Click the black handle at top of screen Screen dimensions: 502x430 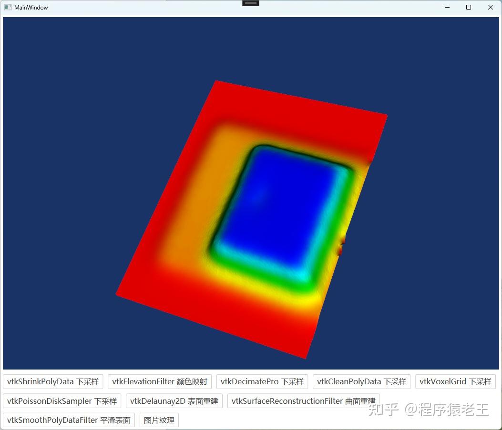[251, 3]
